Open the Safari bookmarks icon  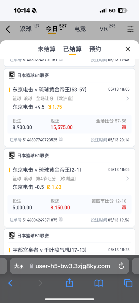click(99, 284)
